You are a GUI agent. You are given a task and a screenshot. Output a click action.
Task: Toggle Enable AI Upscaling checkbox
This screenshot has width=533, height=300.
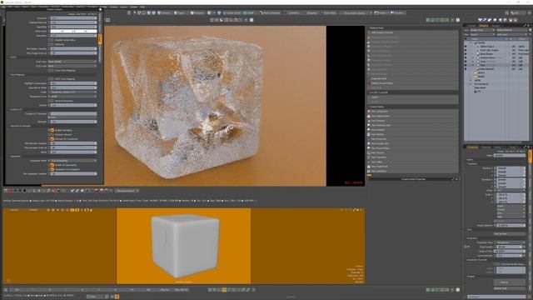pos(52,165)
